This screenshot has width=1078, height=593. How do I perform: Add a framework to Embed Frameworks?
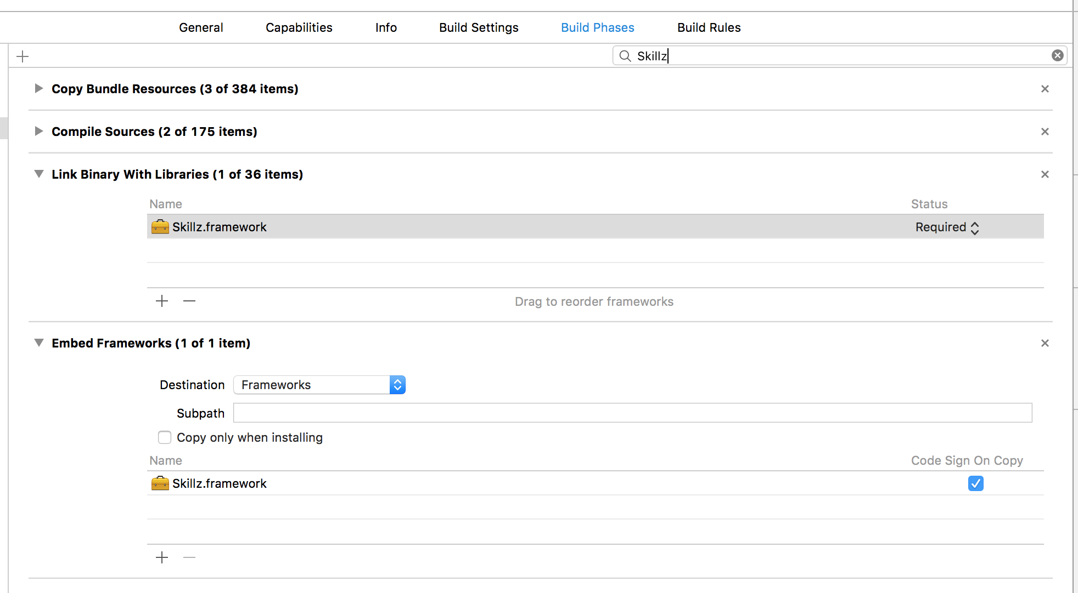point(161,557)
